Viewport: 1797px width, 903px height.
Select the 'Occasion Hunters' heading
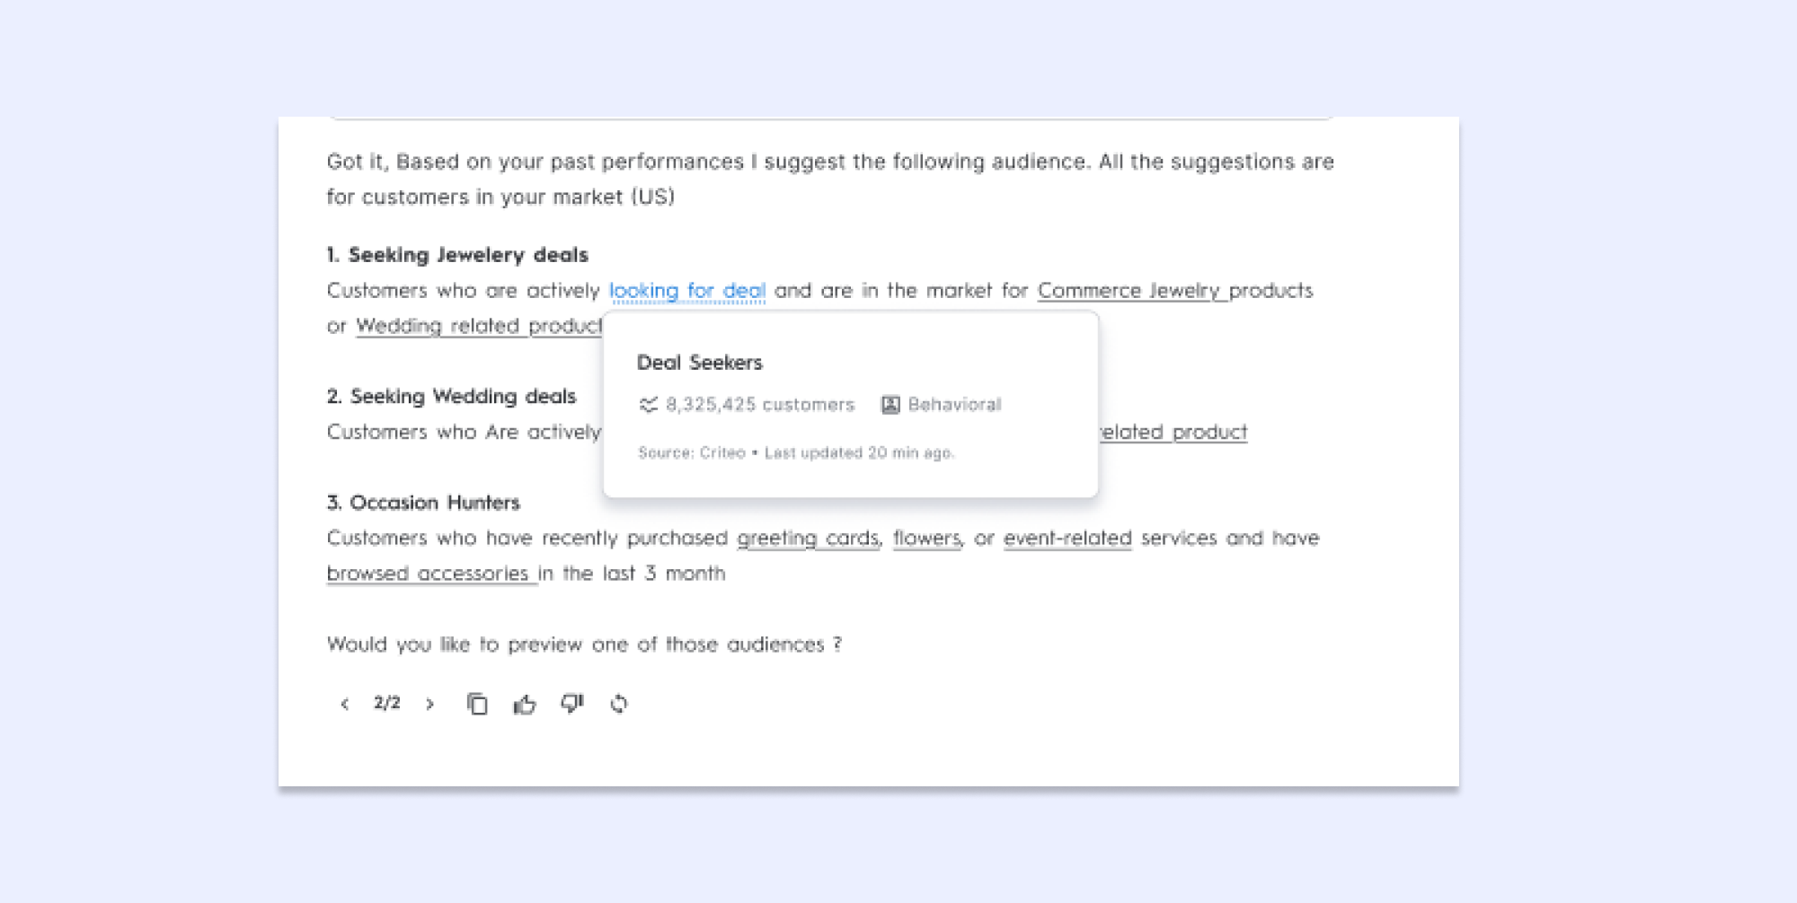pyautogui.click(x=434, y=503)
